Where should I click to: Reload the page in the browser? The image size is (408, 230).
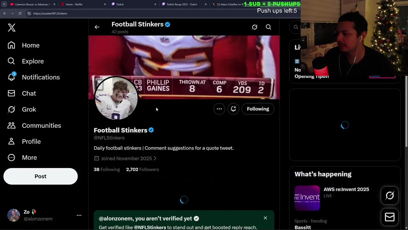(x=20, y=13)
